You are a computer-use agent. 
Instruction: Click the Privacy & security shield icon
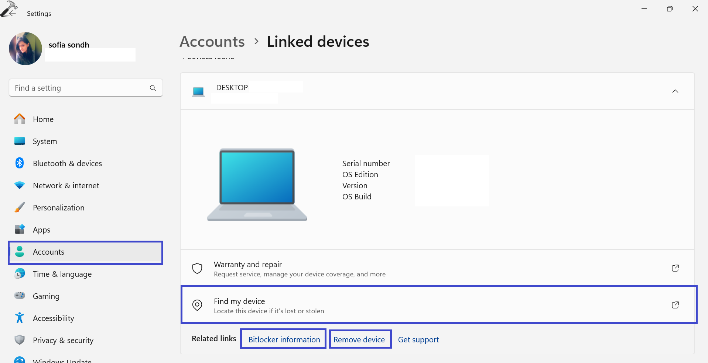[x=19, y=340]
